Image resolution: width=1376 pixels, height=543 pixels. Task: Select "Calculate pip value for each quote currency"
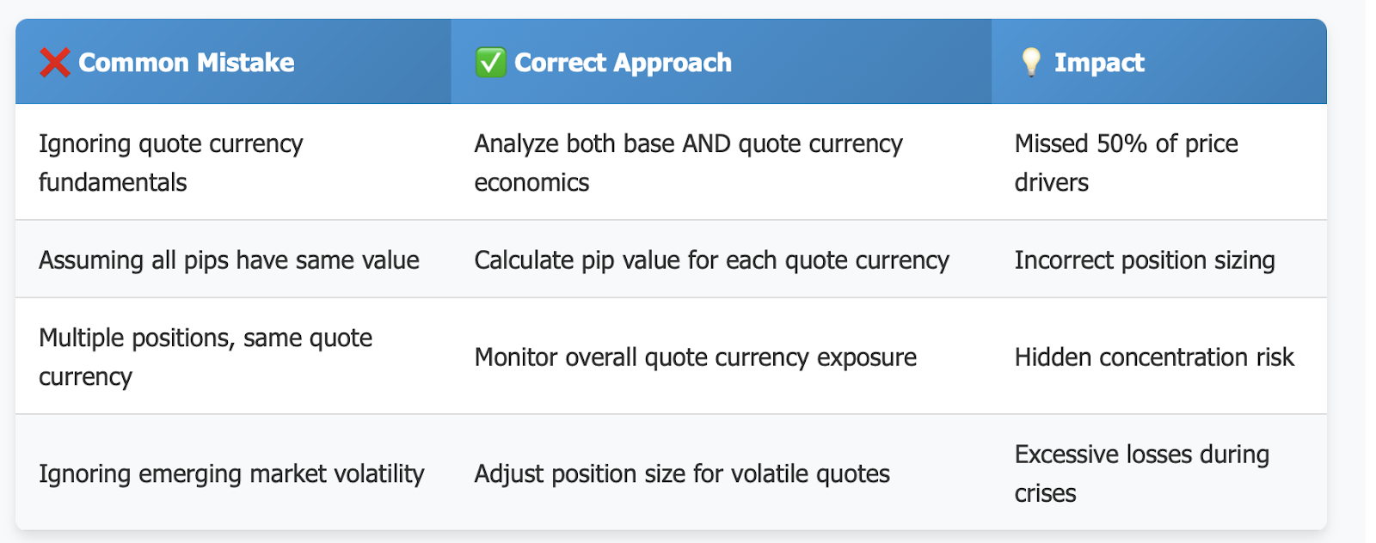[711, 260]
